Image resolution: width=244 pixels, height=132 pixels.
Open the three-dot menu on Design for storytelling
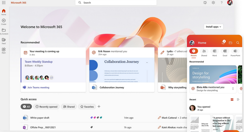(233, 89)
